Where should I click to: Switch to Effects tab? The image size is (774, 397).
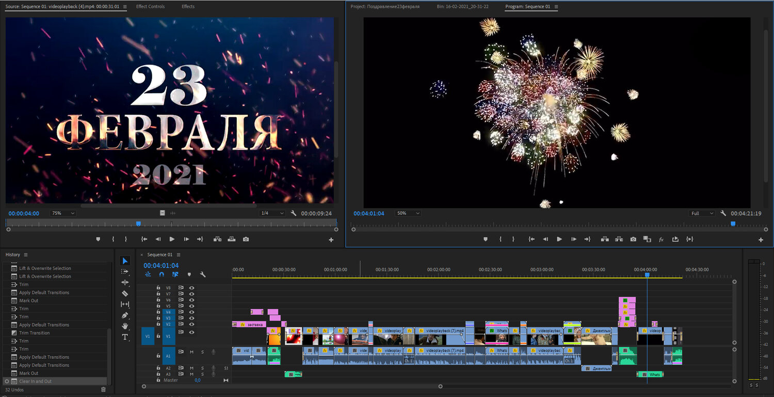pyautogui.click(x=188, y=7)
